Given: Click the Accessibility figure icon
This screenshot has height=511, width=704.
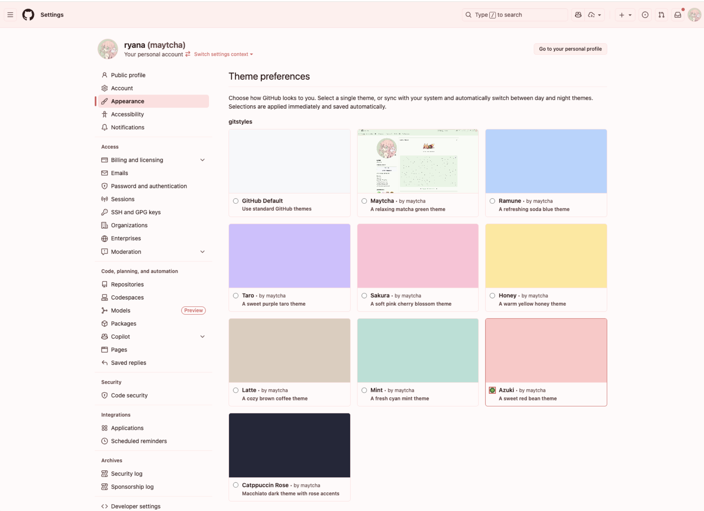Looking at the screenshot, I should pos(105,114).
